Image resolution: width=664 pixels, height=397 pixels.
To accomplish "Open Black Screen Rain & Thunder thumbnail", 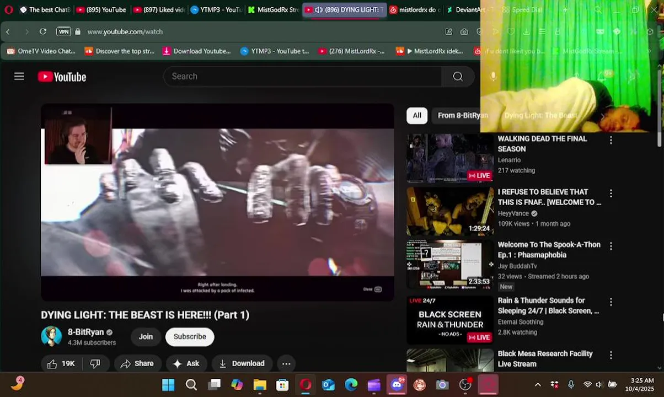I will (x=450, y=320).
